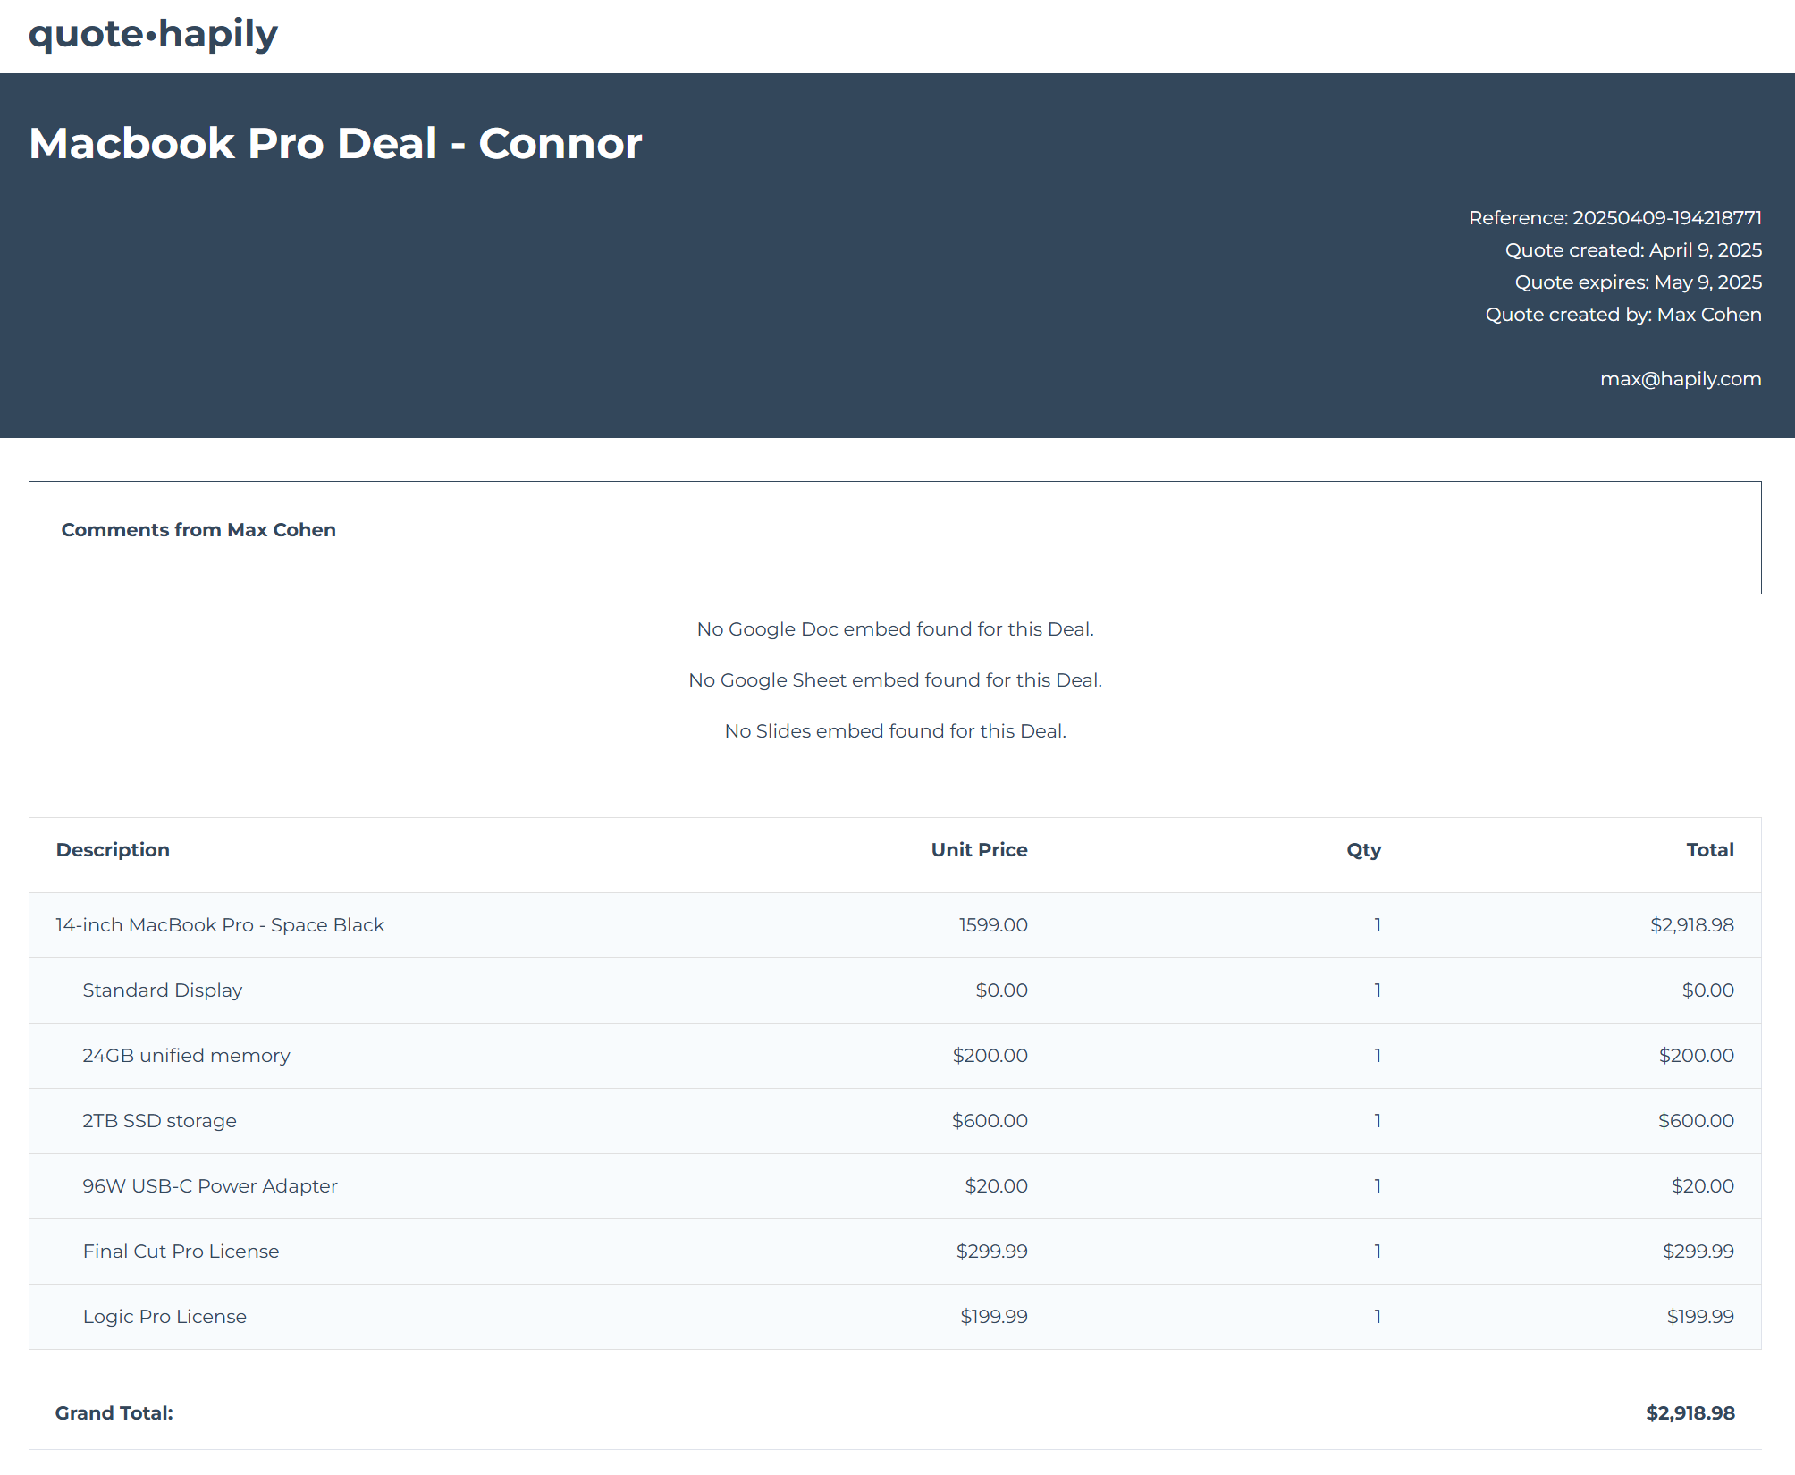
Task: Open the Comments from Max Cohen box
Action: point(198,529)
